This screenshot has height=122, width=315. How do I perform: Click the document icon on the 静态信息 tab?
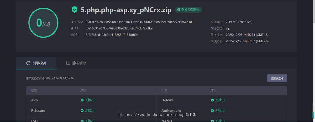click(x=68, y=63)
